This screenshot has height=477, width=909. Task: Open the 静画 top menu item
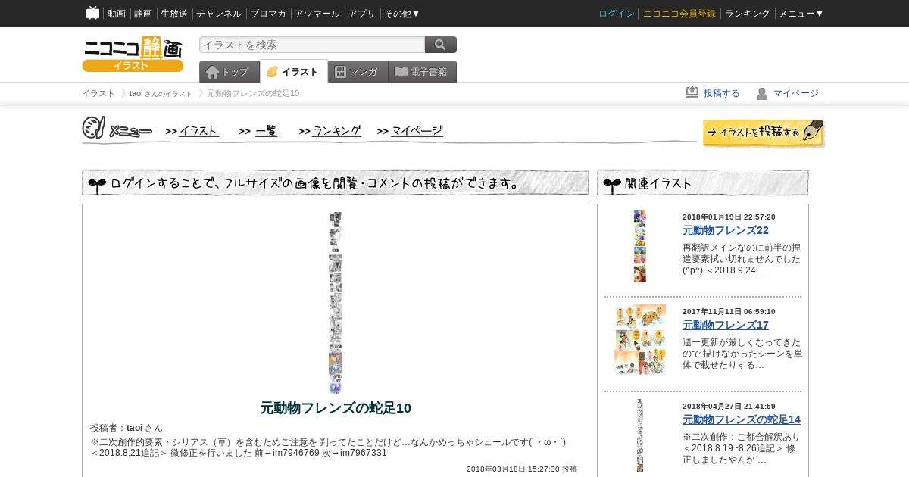point(142,14)
